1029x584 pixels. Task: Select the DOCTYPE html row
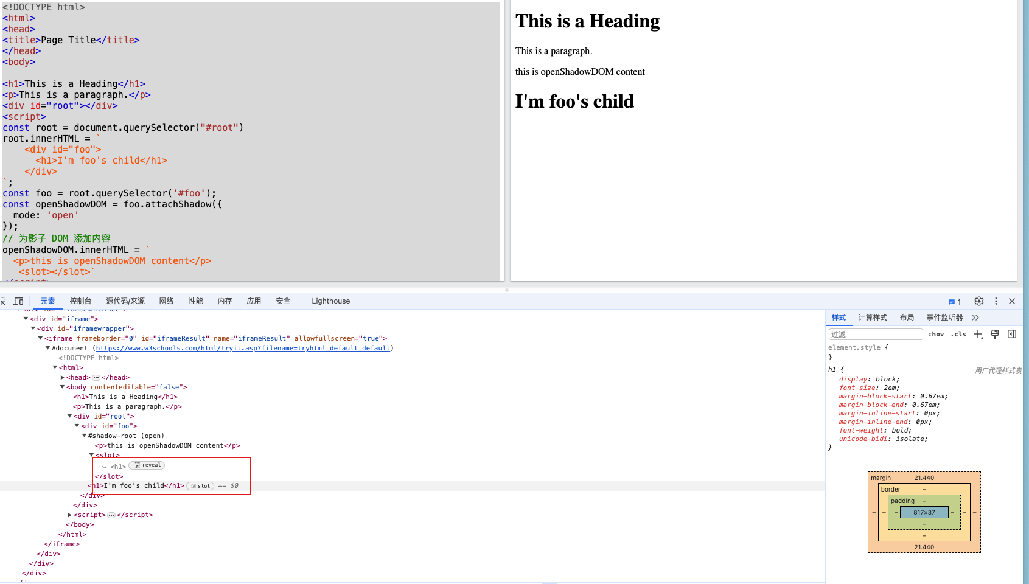[89, 358]
